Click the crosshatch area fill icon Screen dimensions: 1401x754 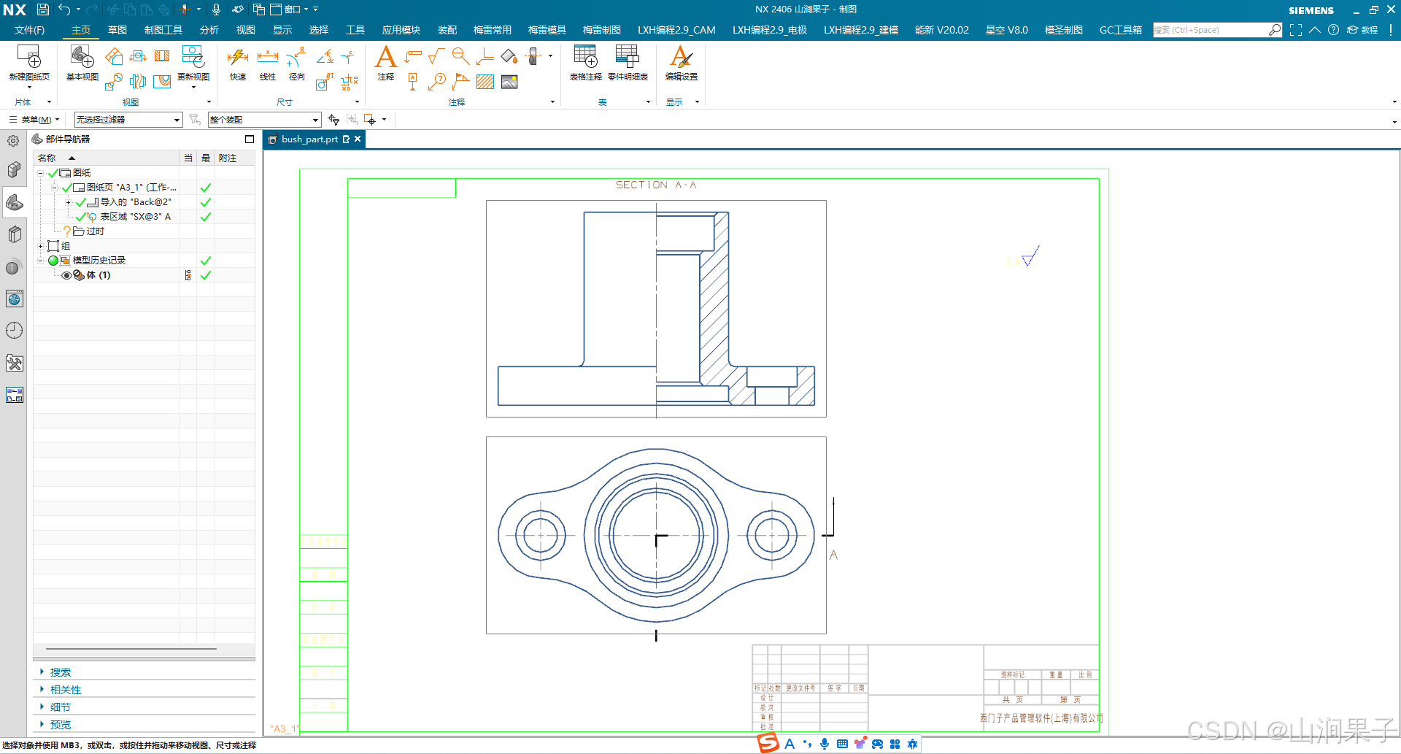(485, 81)
